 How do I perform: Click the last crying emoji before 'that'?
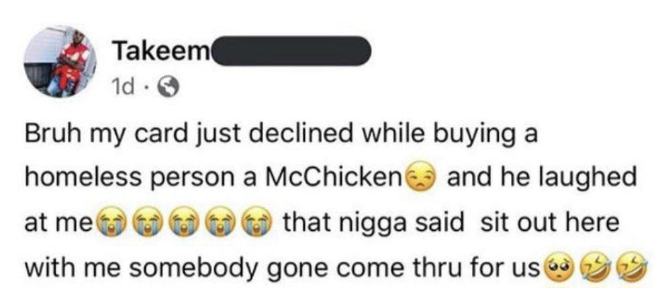(x=254, y=224)
